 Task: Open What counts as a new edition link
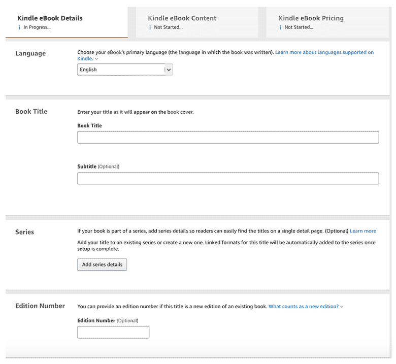(x=303, y=307)
